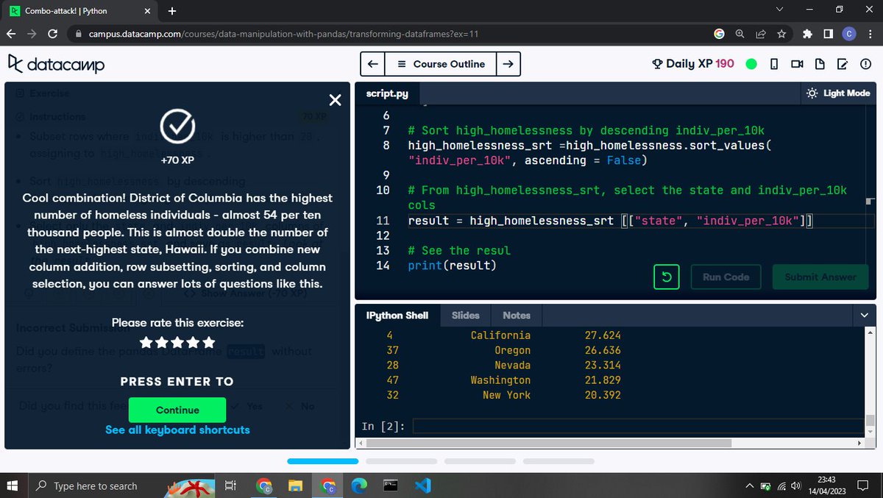Open Visual Studio Code from taskbar
The width and height of the screenshot is (883, 498).
tap(422, 485)
